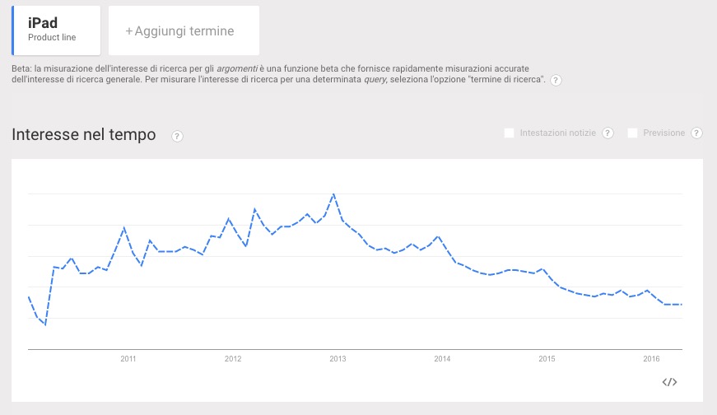Select the iPad search term card
This screenshot has height=415, width=717.
[x=58, y=30]
